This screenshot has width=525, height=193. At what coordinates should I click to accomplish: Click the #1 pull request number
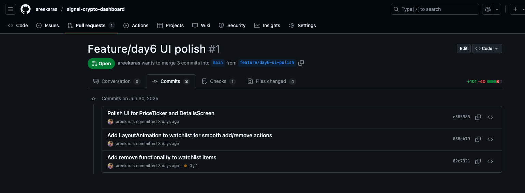(x=214, y=49)
